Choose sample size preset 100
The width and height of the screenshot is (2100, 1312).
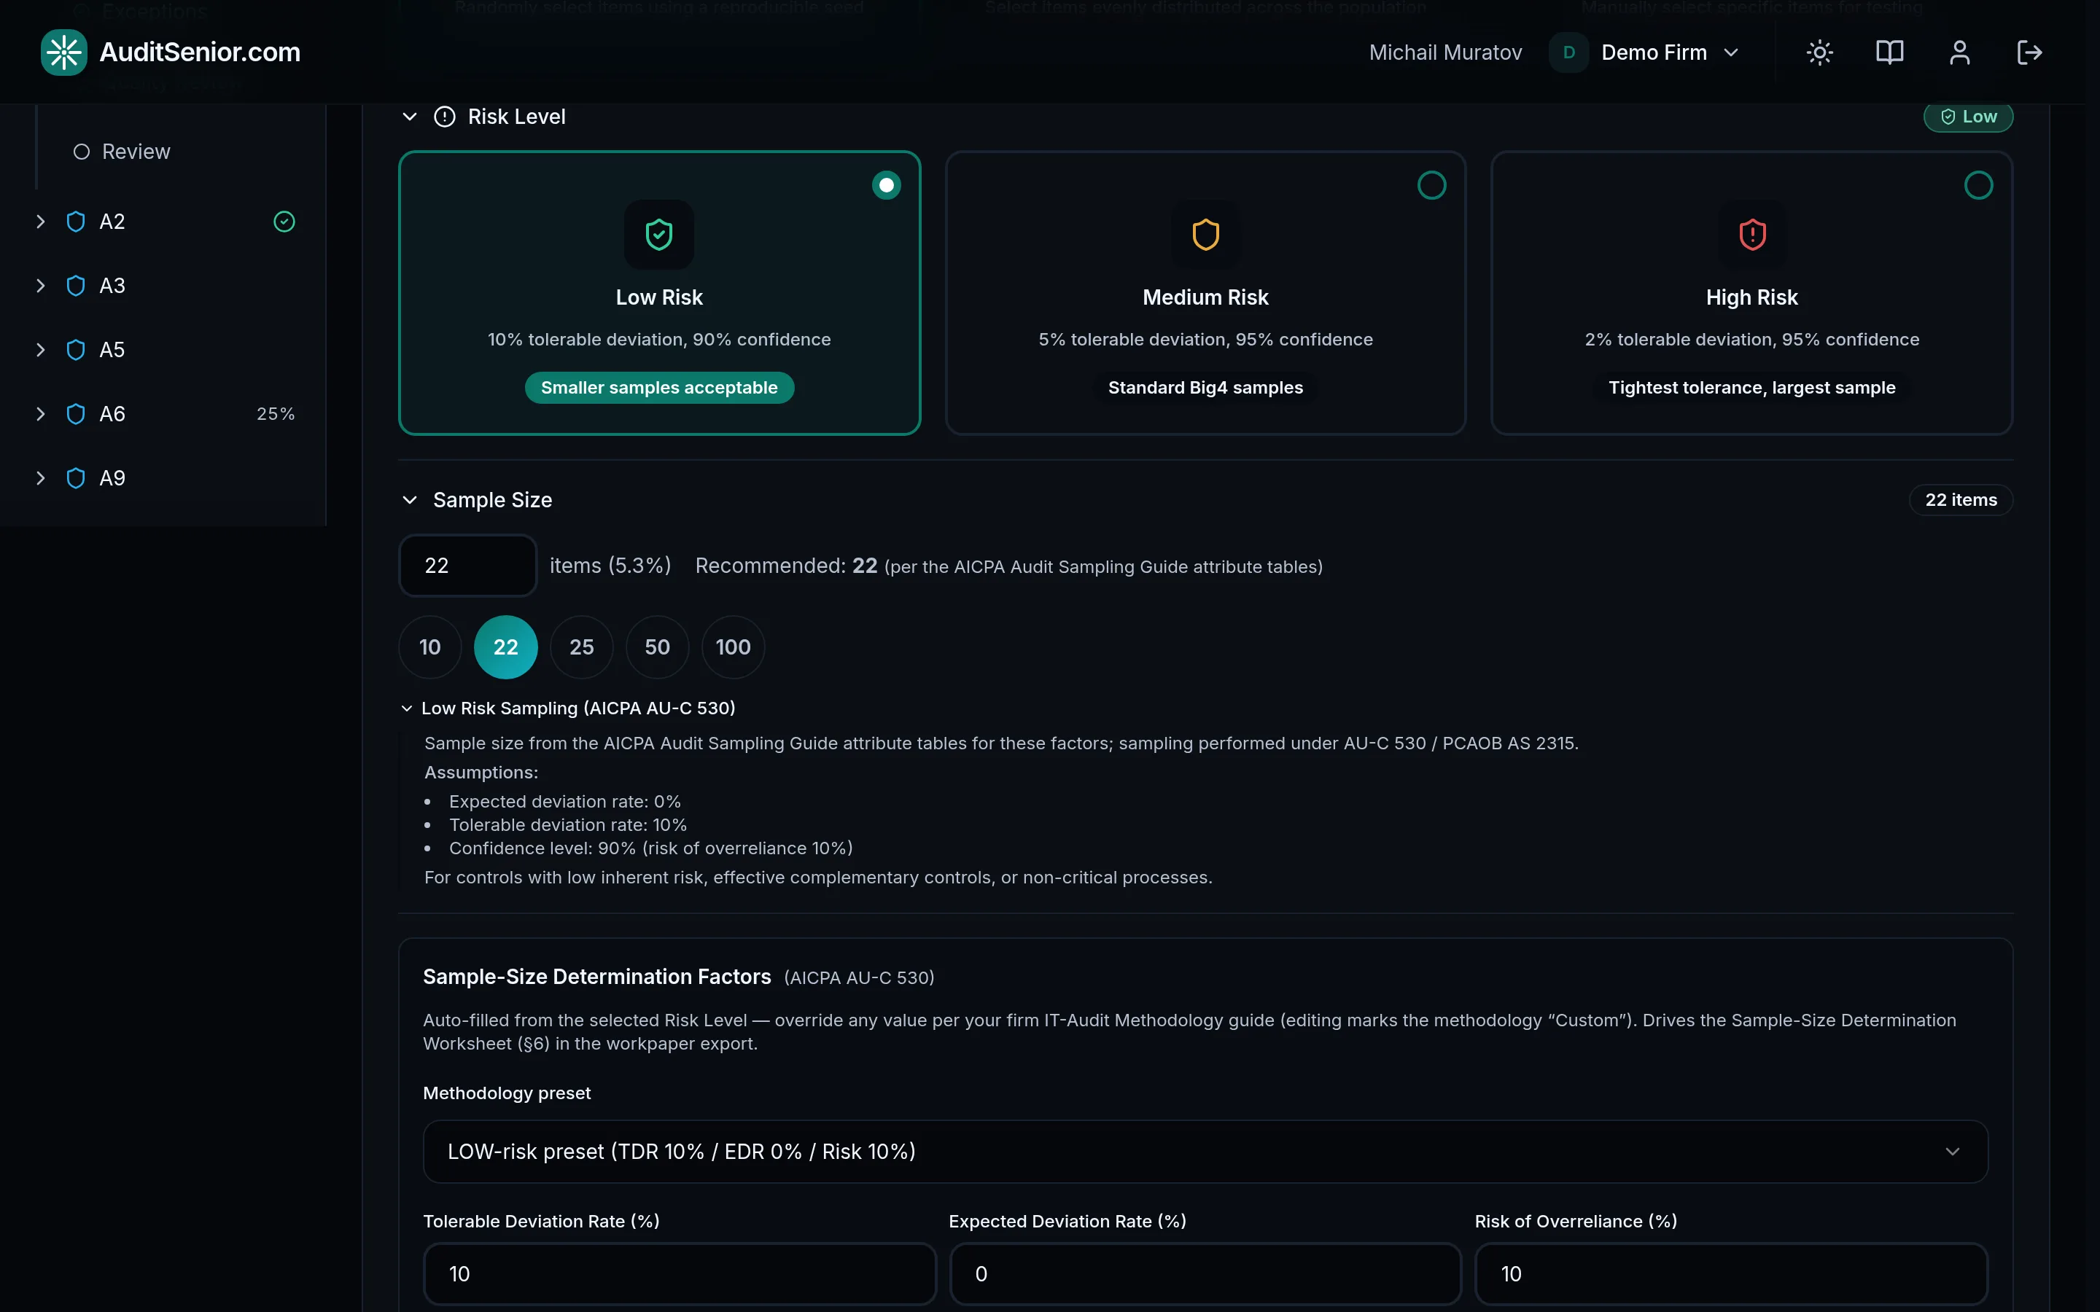click(x=732, y=647)
